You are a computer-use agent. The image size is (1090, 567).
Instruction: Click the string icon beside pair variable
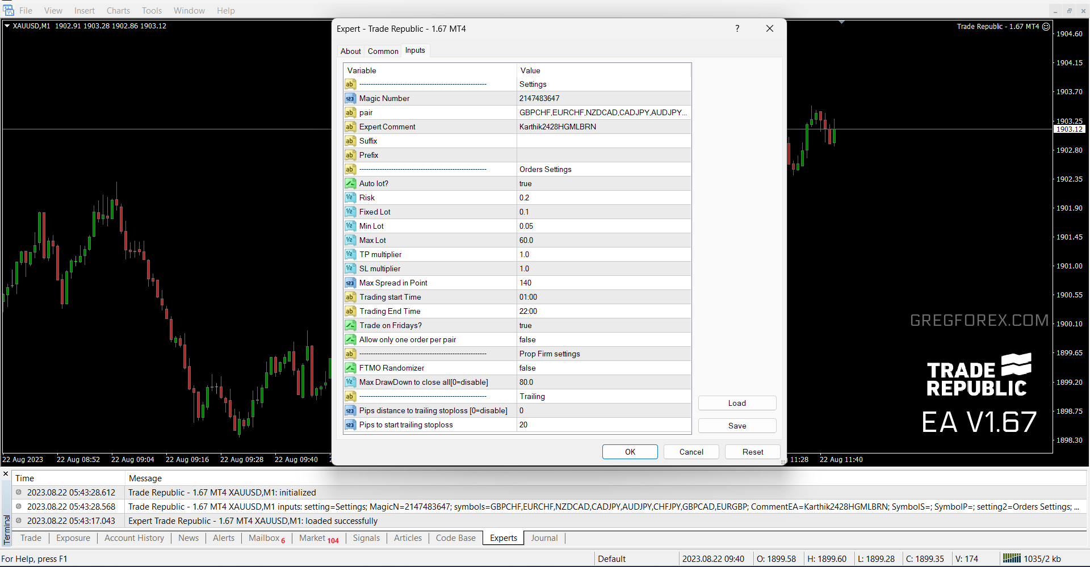pos(350,113)
